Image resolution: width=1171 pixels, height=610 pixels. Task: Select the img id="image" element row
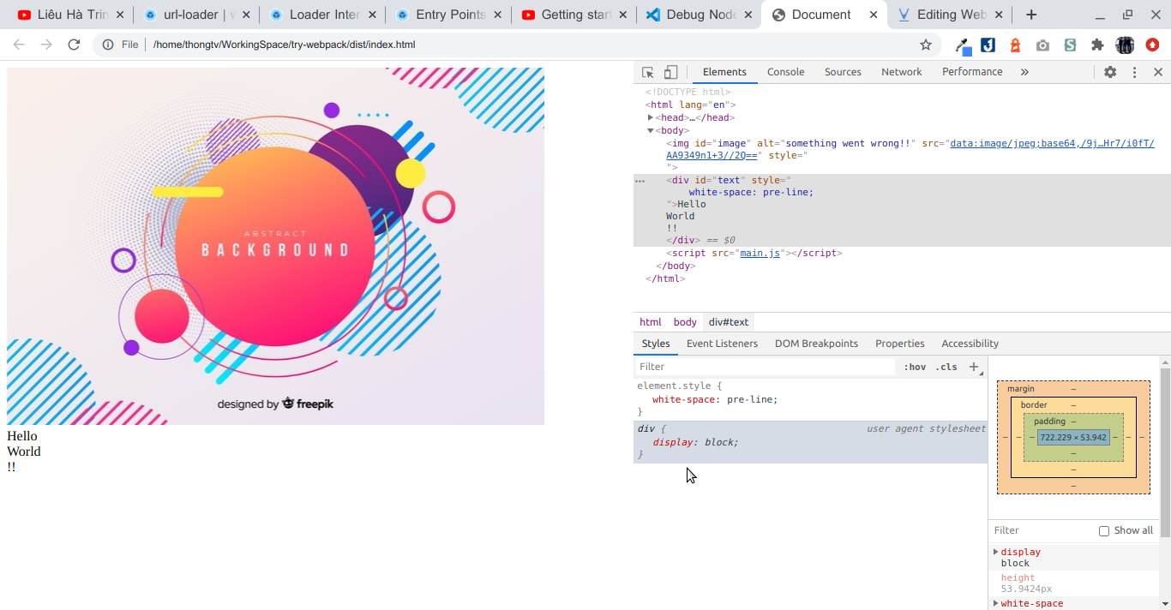(902, 155)
